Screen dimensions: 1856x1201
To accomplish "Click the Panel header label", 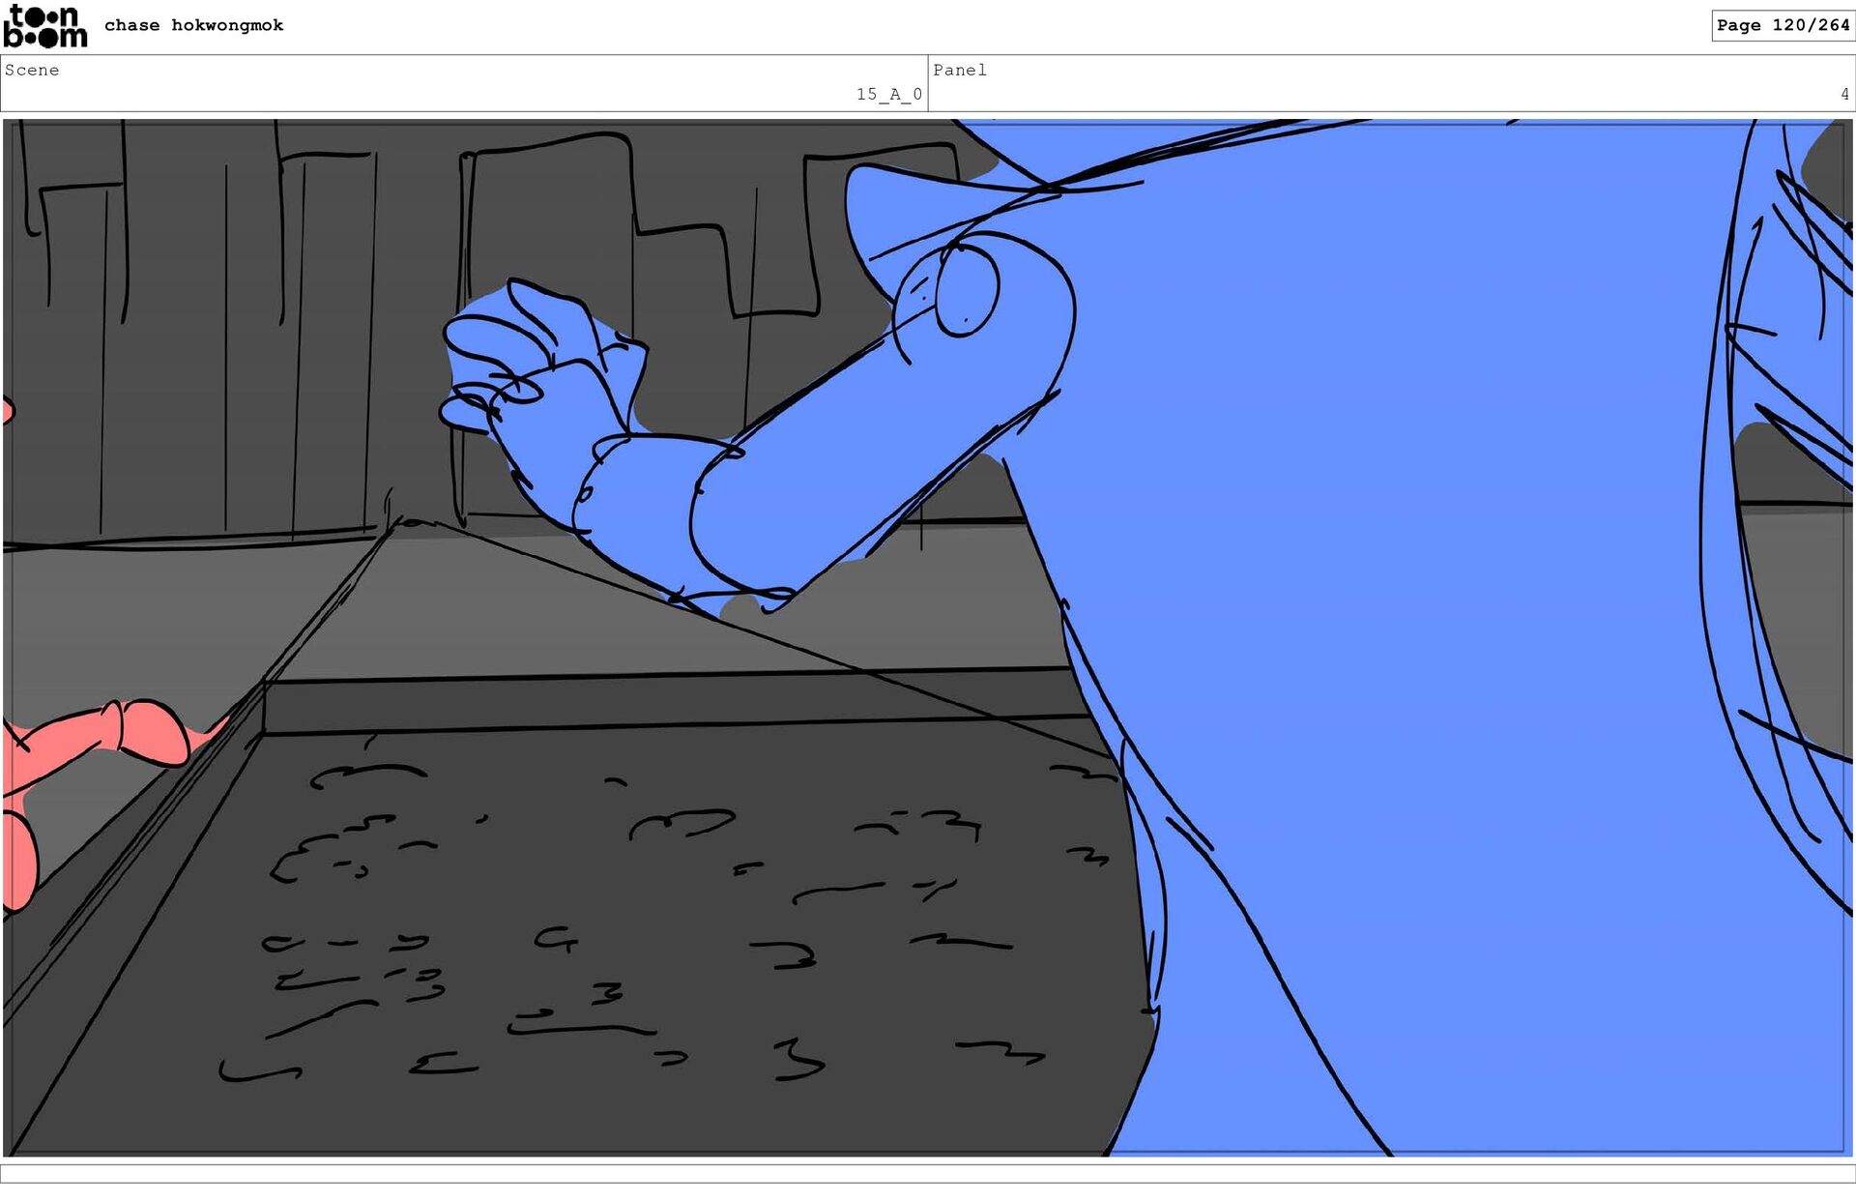I will click(959, 70).
